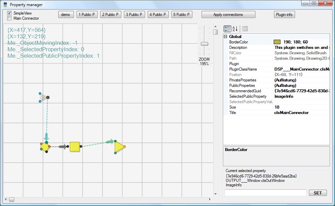Click the BorderColor olive color swatch
The width and height of the screenshot is (335, 206).
277,42
